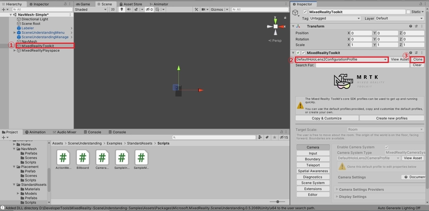Viewport: 429px width, 211px height.
Task: Search by label icon in Project panel
Action: (267, 137)
